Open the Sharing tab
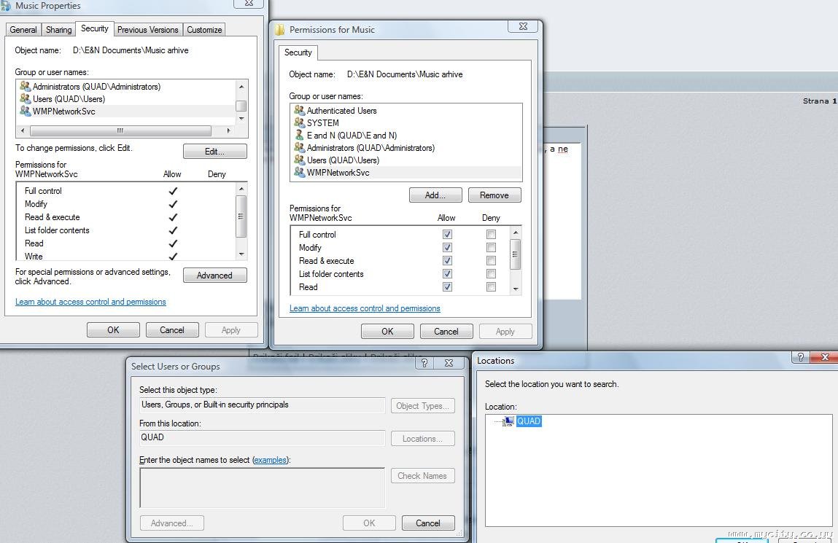Viewport: 838px width, 543px height. coord(59,29)
